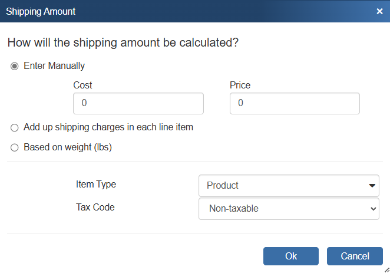This screenshot has height=273, width=390.
Task: Click the shipping calculation question heading
Action: (x=123, y=43)
